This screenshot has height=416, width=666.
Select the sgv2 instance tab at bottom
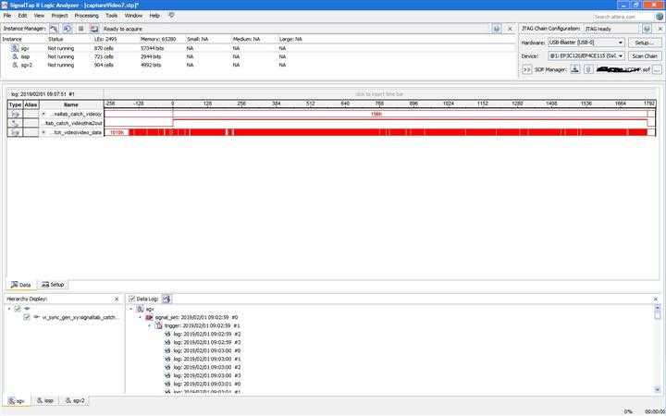[x=75, y=400]
